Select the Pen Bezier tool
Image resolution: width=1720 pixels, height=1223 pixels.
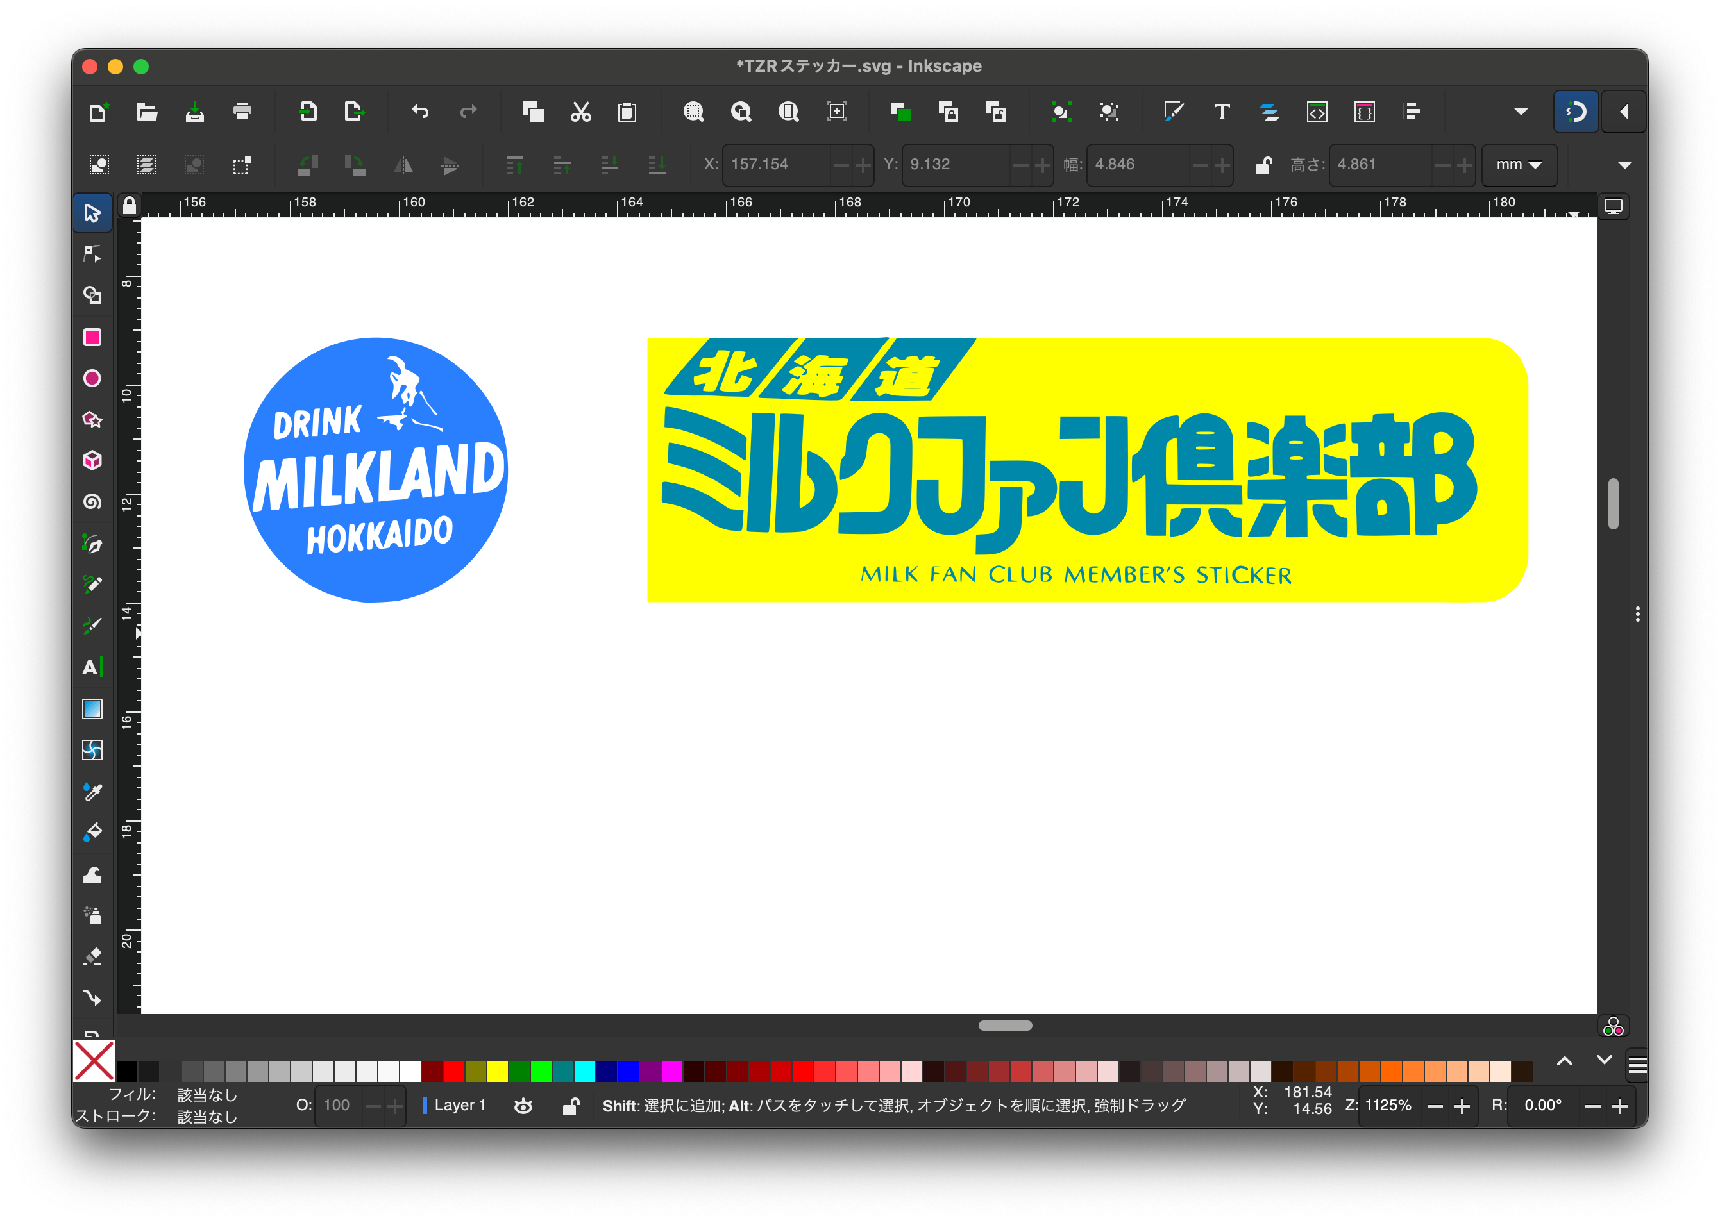pos(92,544)
